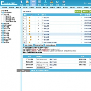Image resolution: width=91 pixels, height=91 pixels.
Task: Click the 终极栏目属性转换 button
Action: [51, 45]
